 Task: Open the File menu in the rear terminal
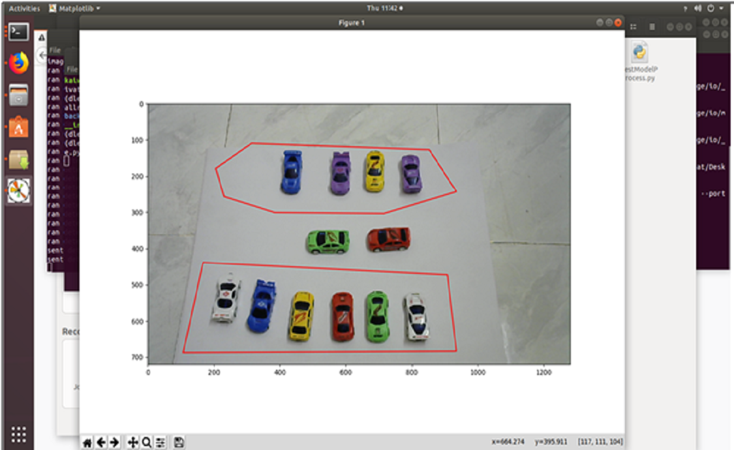55,50
